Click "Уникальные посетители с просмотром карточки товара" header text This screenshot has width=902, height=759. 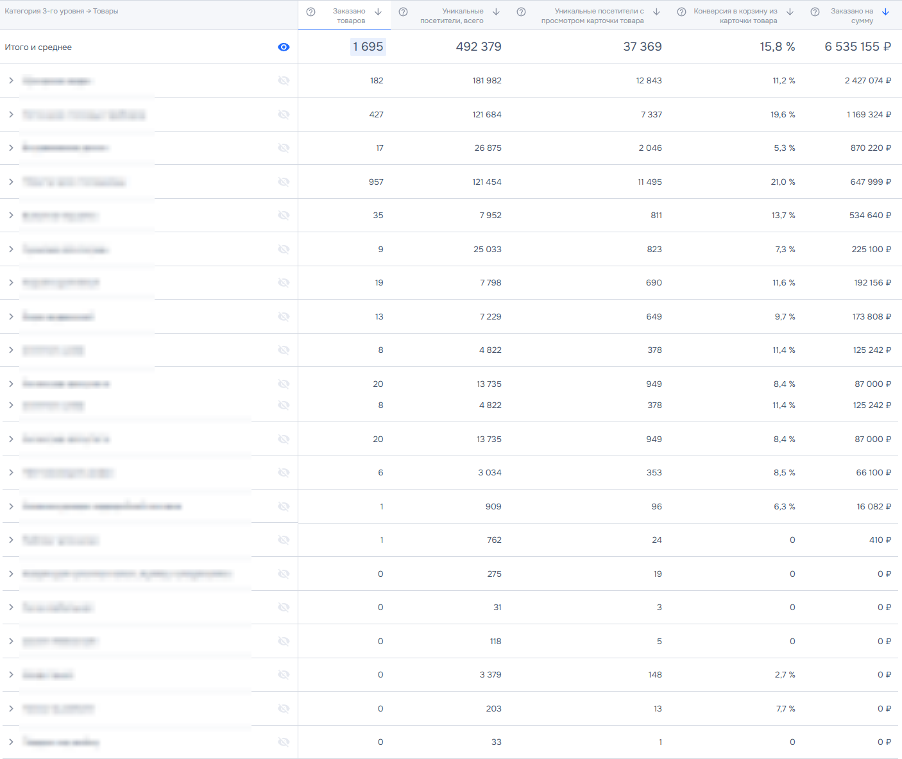(x=592, y=16)
